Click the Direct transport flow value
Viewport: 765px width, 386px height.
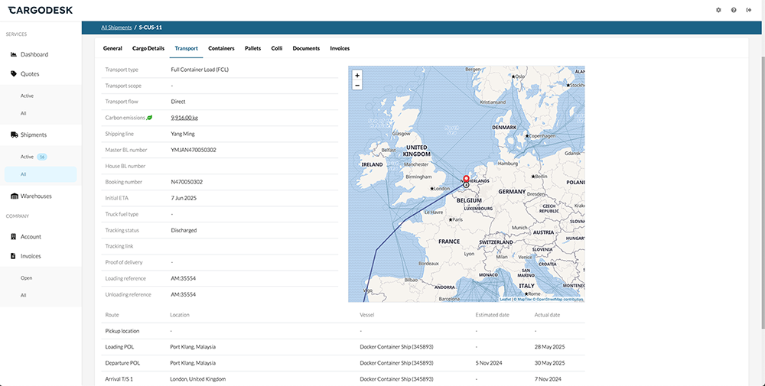click(x=178, y=102)
